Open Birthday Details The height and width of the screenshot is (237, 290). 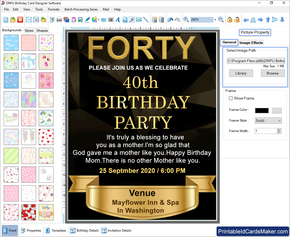tap(84, 231)
